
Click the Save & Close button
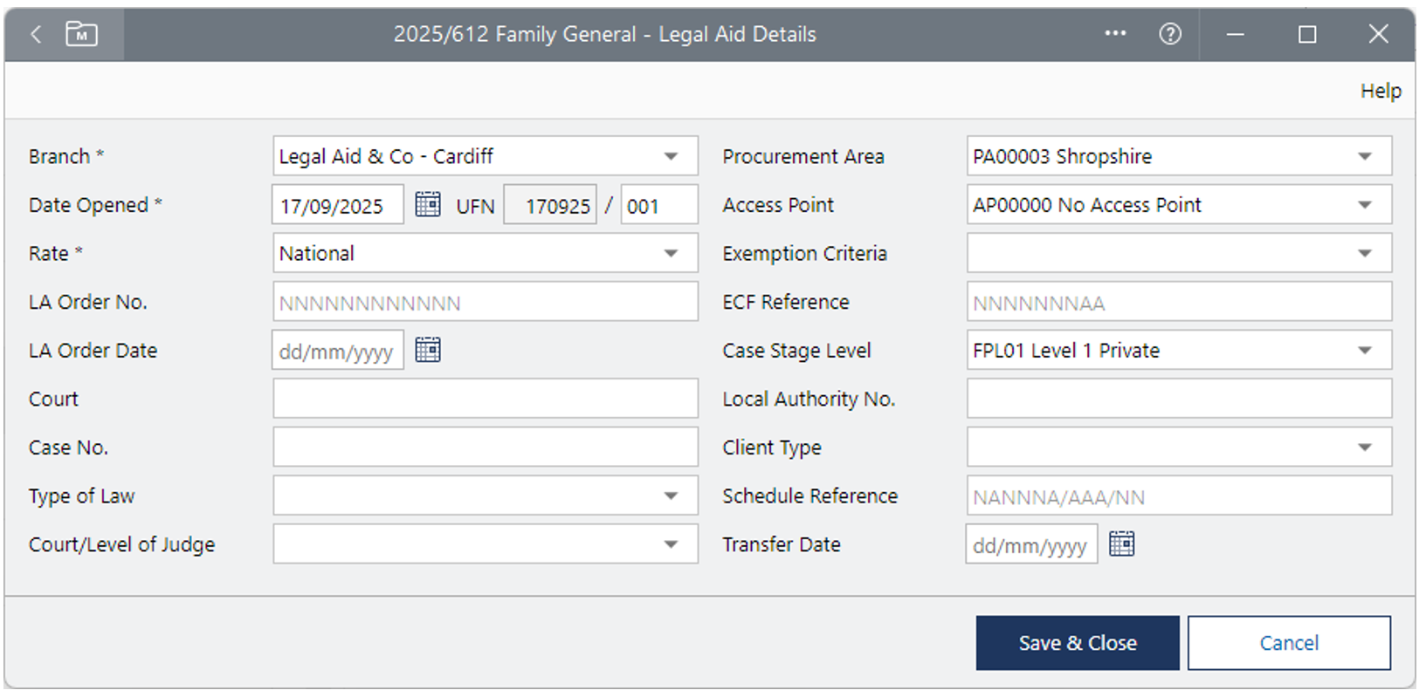1077,643
